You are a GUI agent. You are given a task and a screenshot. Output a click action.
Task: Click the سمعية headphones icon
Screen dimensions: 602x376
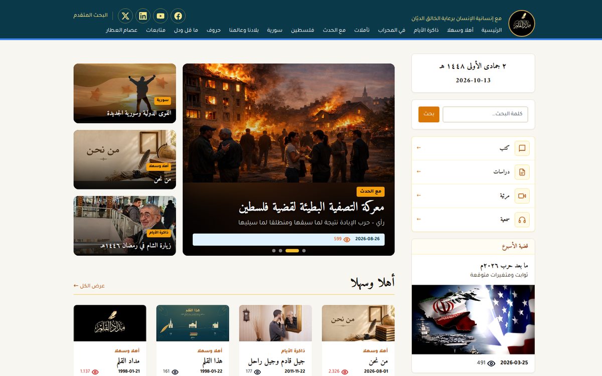(x=522, y=220)
